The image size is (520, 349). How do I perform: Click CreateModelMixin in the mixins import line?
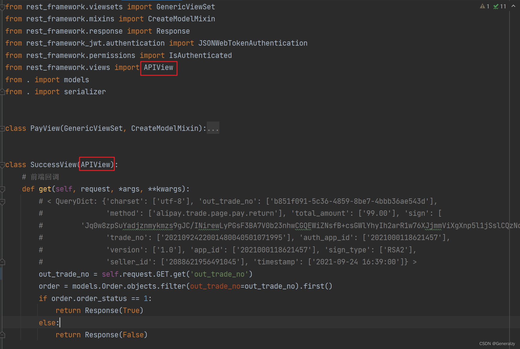point(182,19)
